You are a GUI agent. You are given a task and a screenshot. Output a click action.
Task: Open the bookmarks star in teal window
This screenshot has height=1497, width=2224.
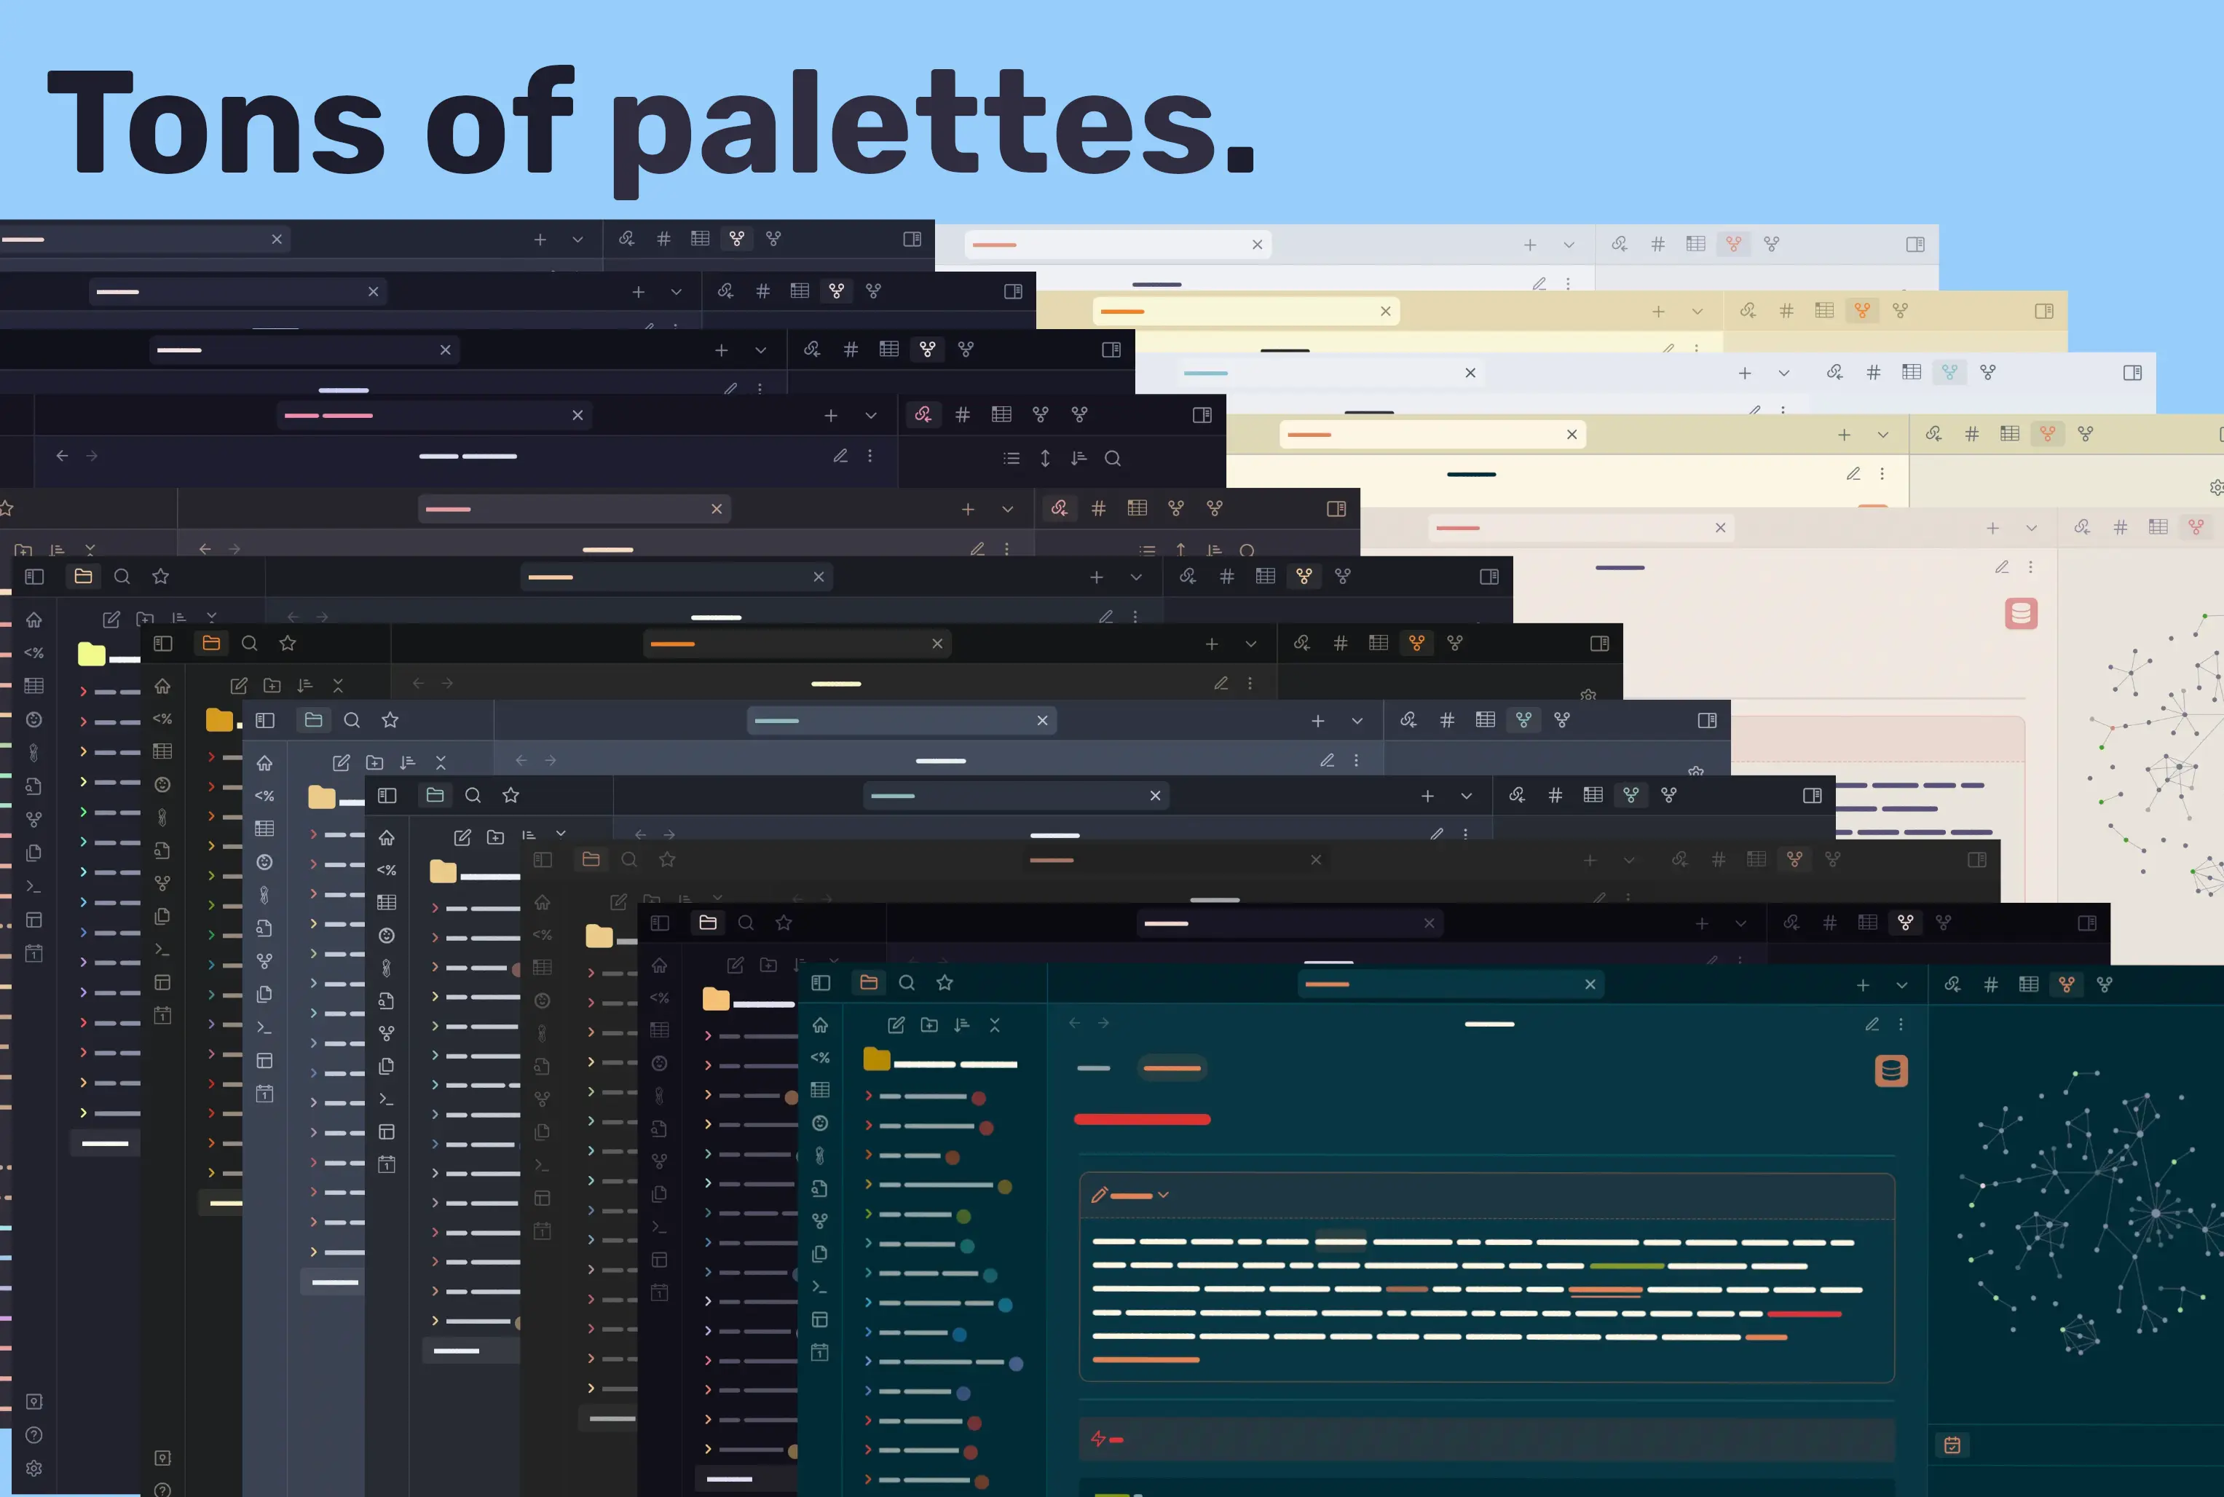[x=945, y=982]
